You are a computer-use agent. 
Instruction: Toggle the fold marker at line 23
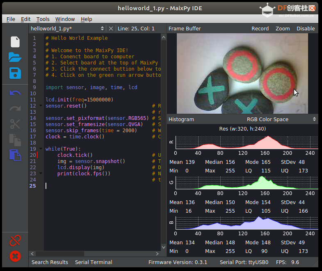(x=41, y=173)
